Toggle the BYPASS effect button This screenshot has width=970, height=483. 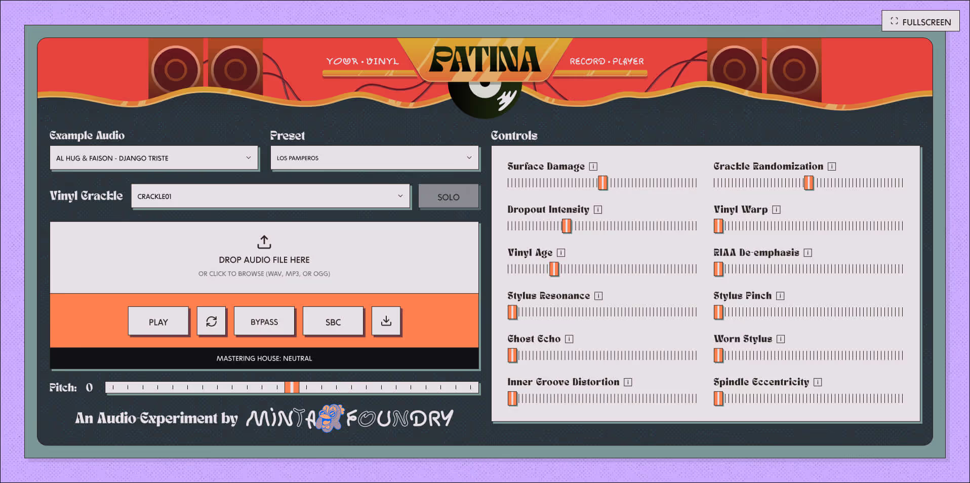coord(264,321)
